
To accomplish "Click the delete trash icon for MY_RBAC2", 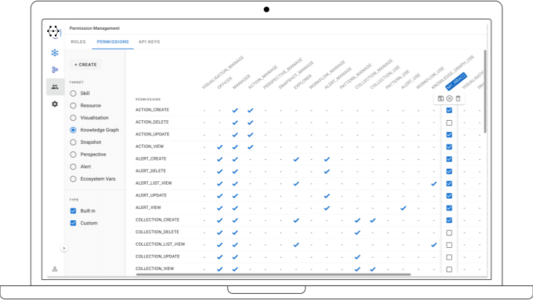I will pyautogui.click(x=457, y=99).
